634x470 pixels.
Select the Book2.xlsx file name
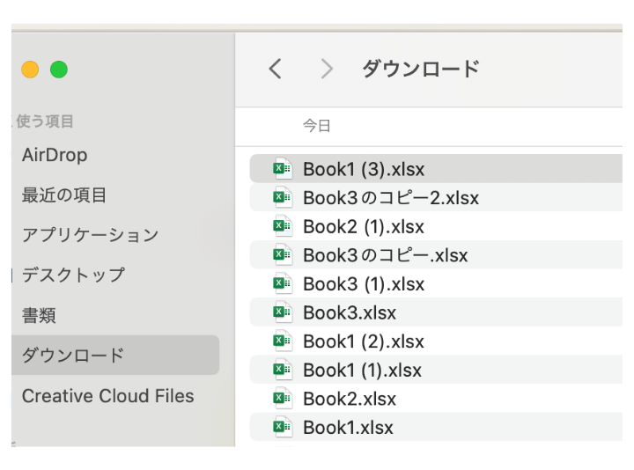350,399
